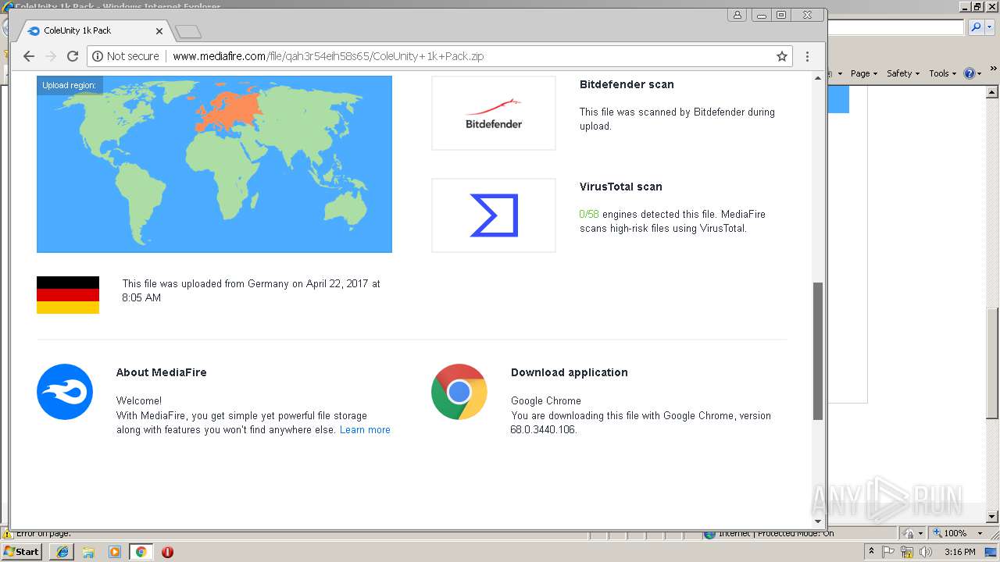Image resolution: width=1000 pixels, height=562 pixels.
Task: Open Windows Media Player from taskbar
Action: [x=115, y=552]
